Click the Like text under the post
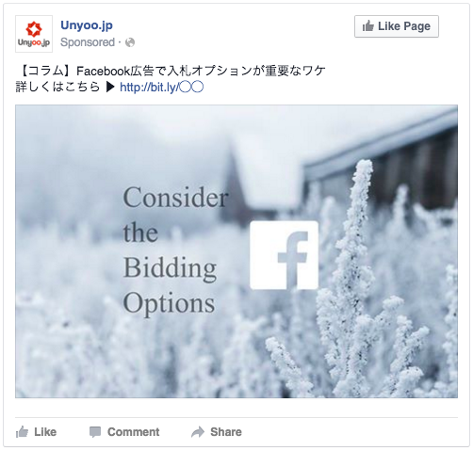Image resolution: width=473 pixels, height=451 pixels. (x=45, y=432)
